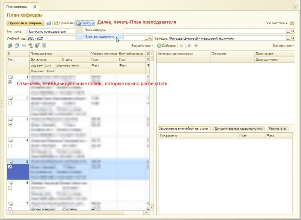Viewport: 301px width, 220px height.
Task: Click the third blue icon in list toolbar
Action: point(23,46)
